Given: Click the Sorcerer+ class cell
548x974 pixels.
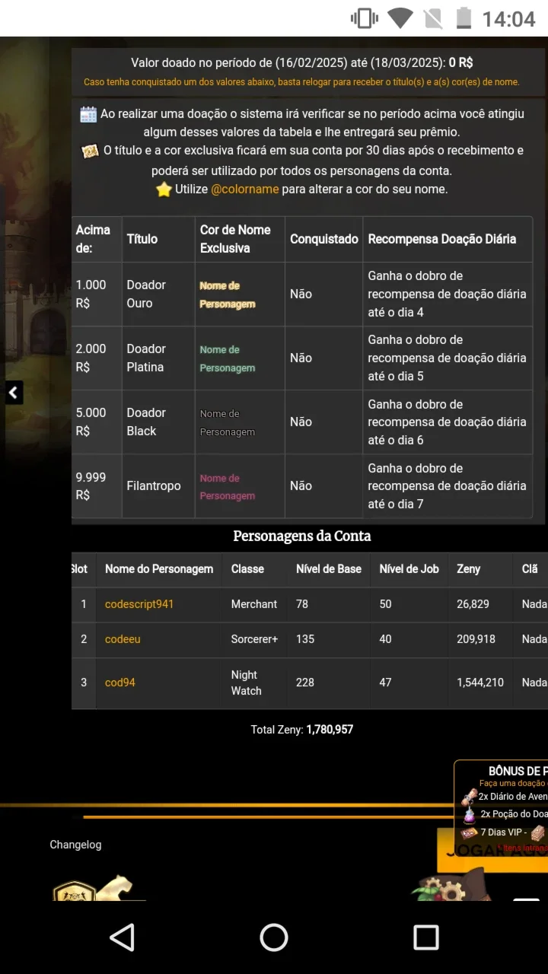Looking at the screenshot, I should [255, 639].
